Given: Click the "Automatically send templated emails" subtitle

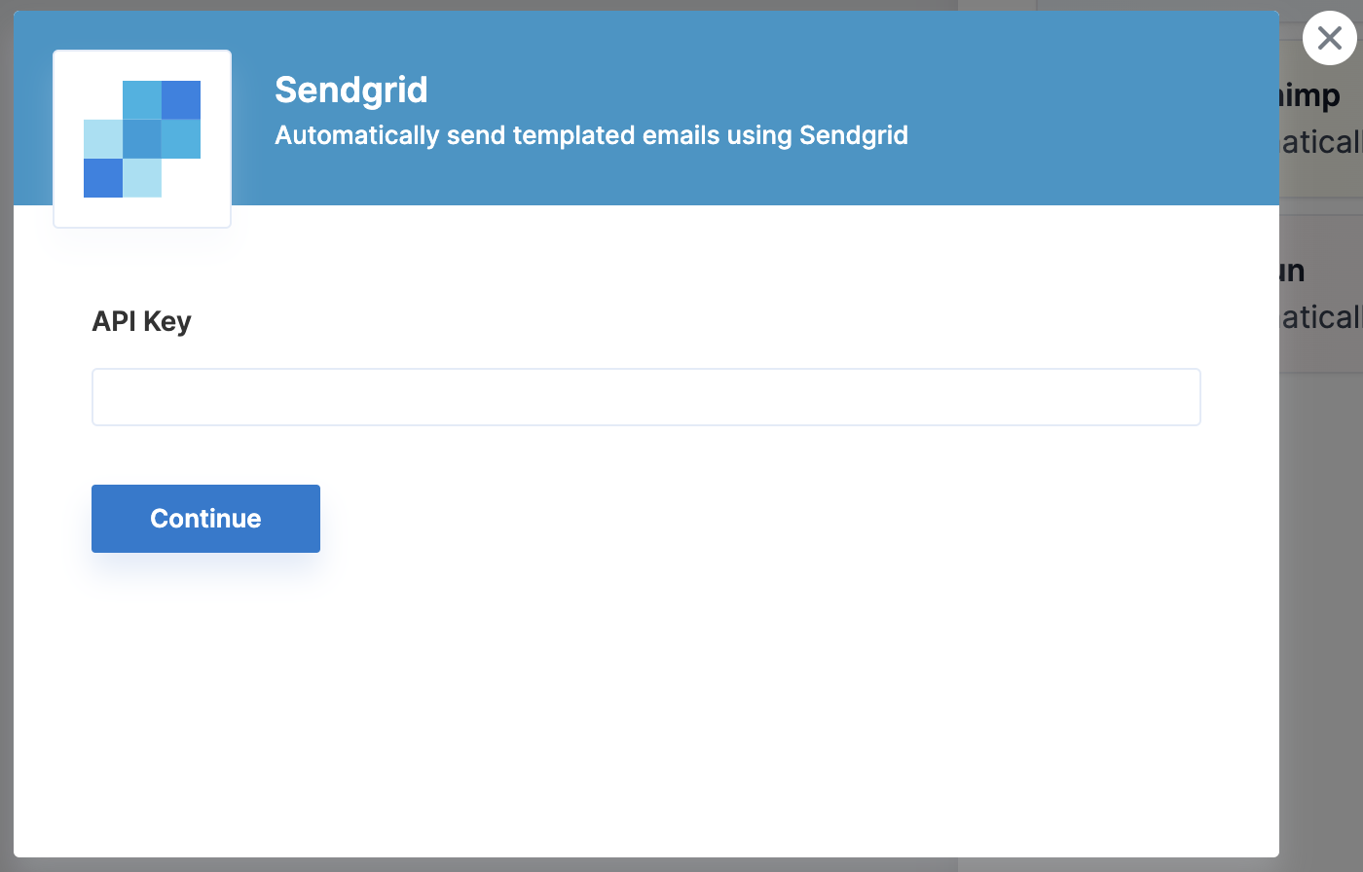Looking at the screenshot, I should (x=591, y=135).
